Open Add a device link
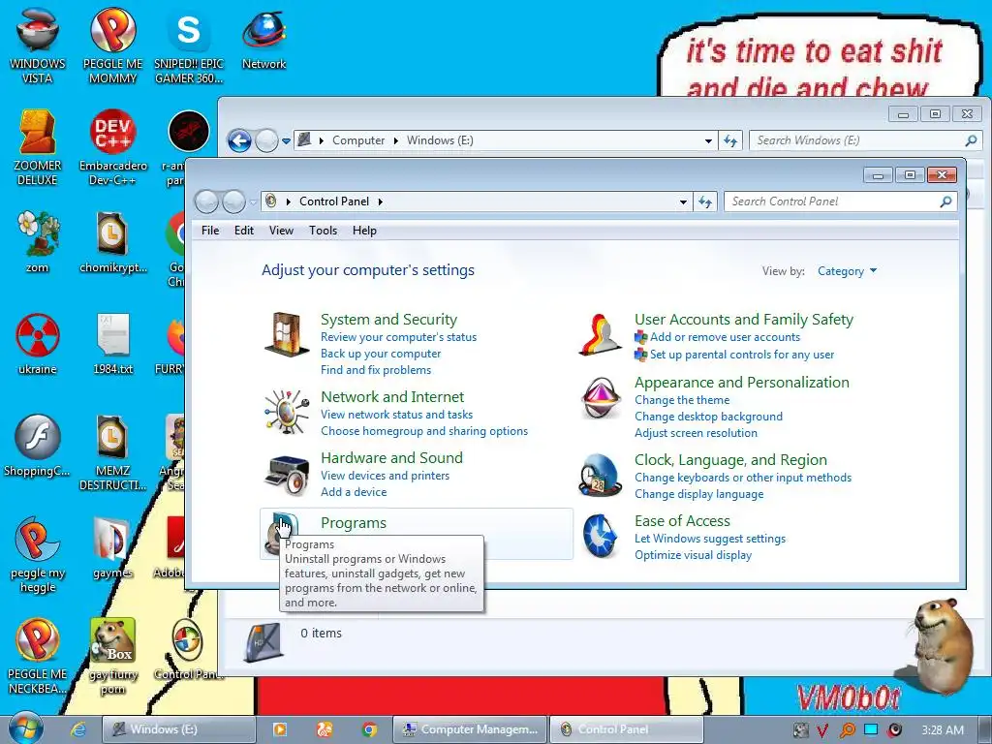Image resolution: width=992 pixels, height=744 pixels. pos(354,491)
